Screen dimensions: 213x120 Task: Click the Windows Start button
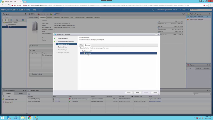(3, 118)
